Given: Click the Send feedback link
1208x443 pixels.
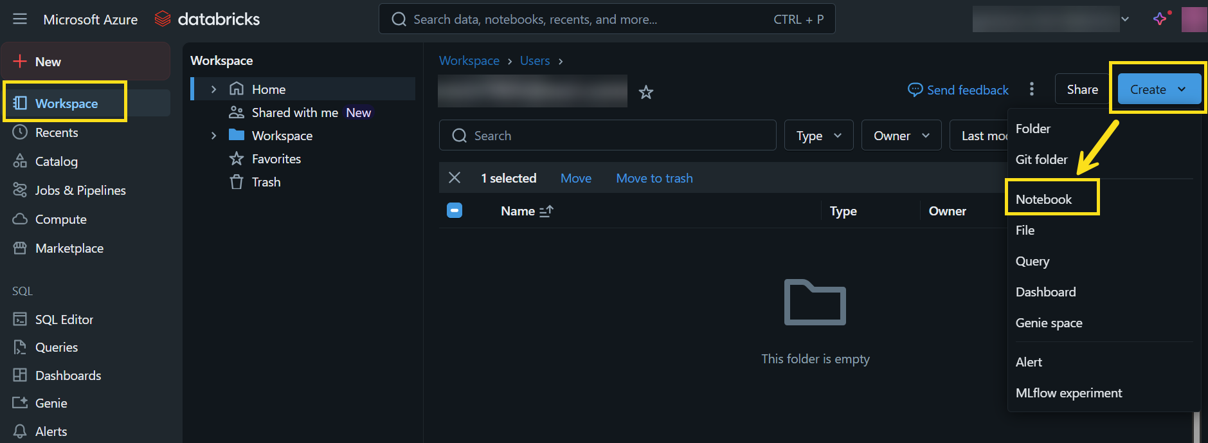Looking at the screenshot, I should pos(958,90).
